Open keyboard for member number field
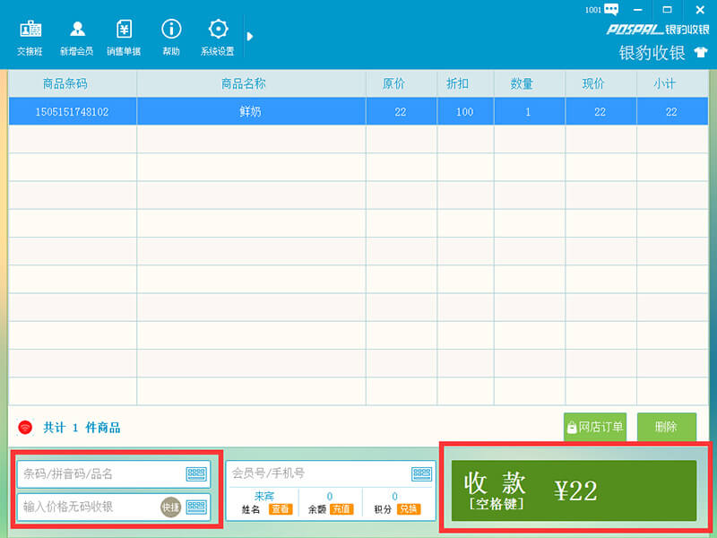The width and height of the screenshot is (717, 538). tap(421, 473)
